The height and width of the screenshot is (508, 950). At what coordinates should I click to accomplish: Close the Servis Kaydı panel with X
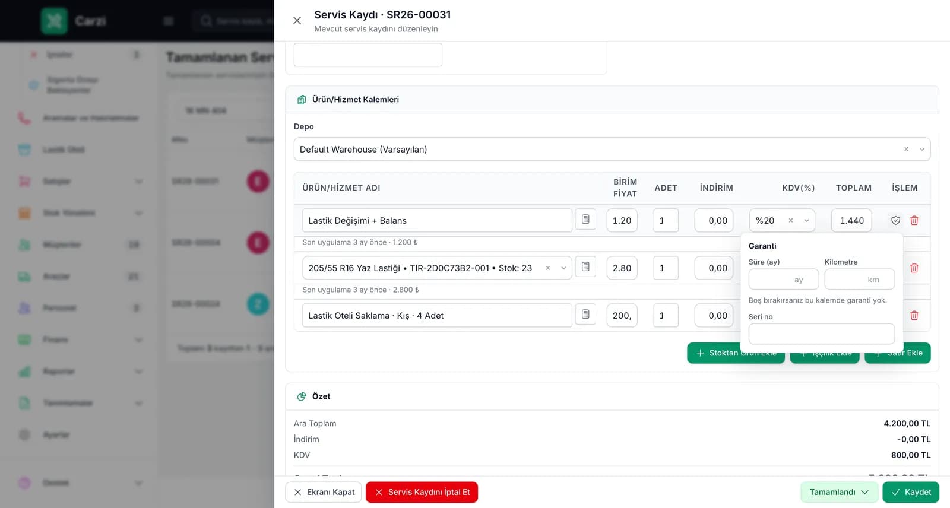297,21
